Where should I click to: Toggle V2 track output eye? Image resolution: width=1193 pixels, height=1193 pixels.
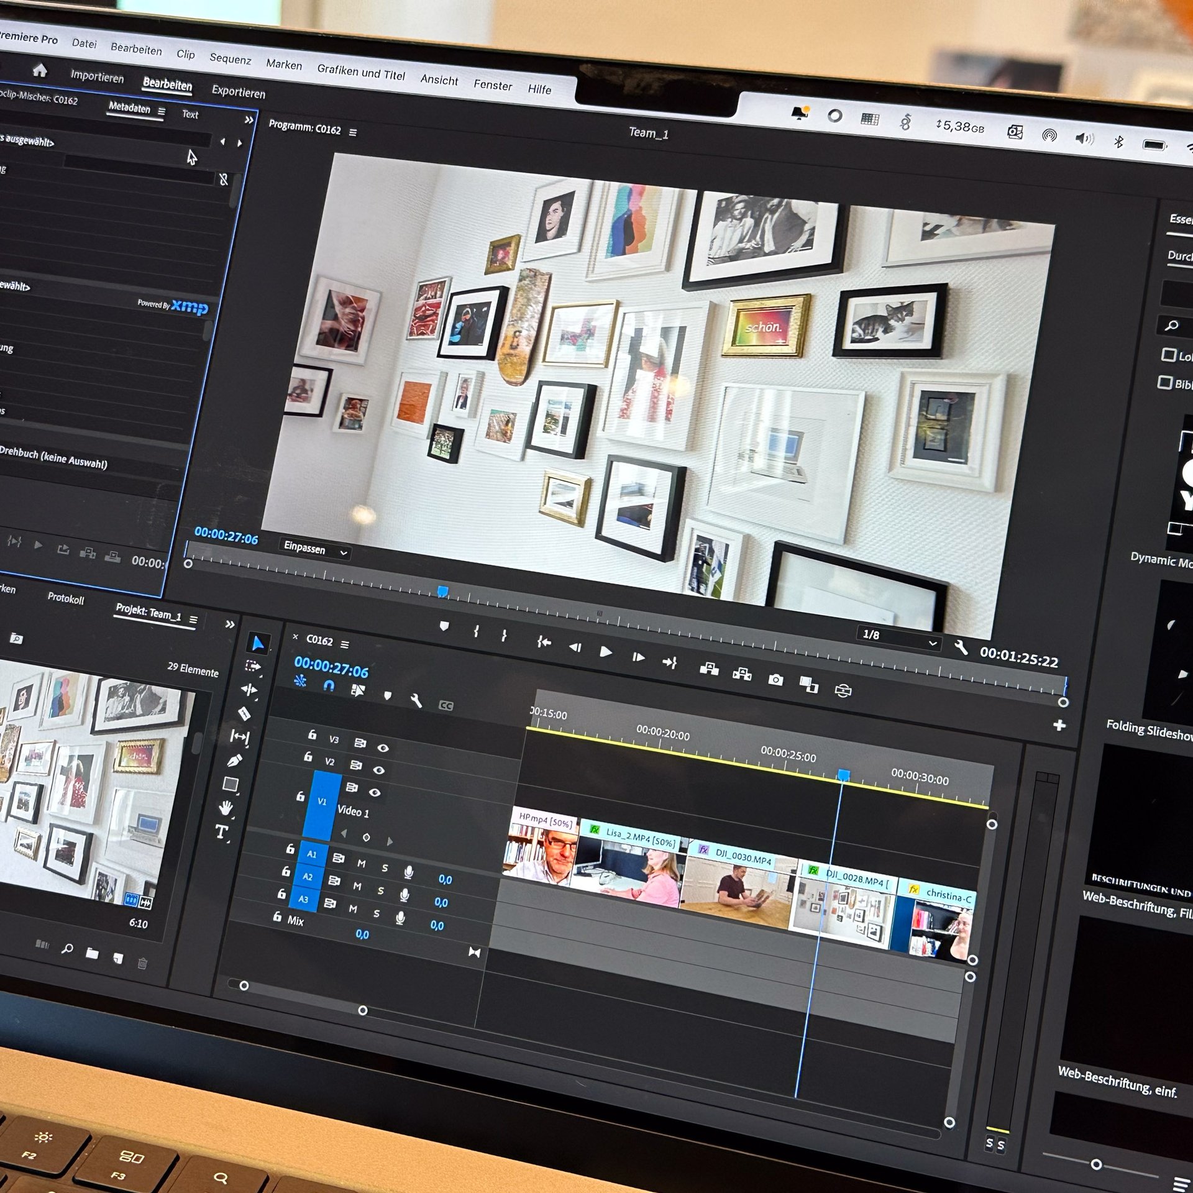coord(378,770)
